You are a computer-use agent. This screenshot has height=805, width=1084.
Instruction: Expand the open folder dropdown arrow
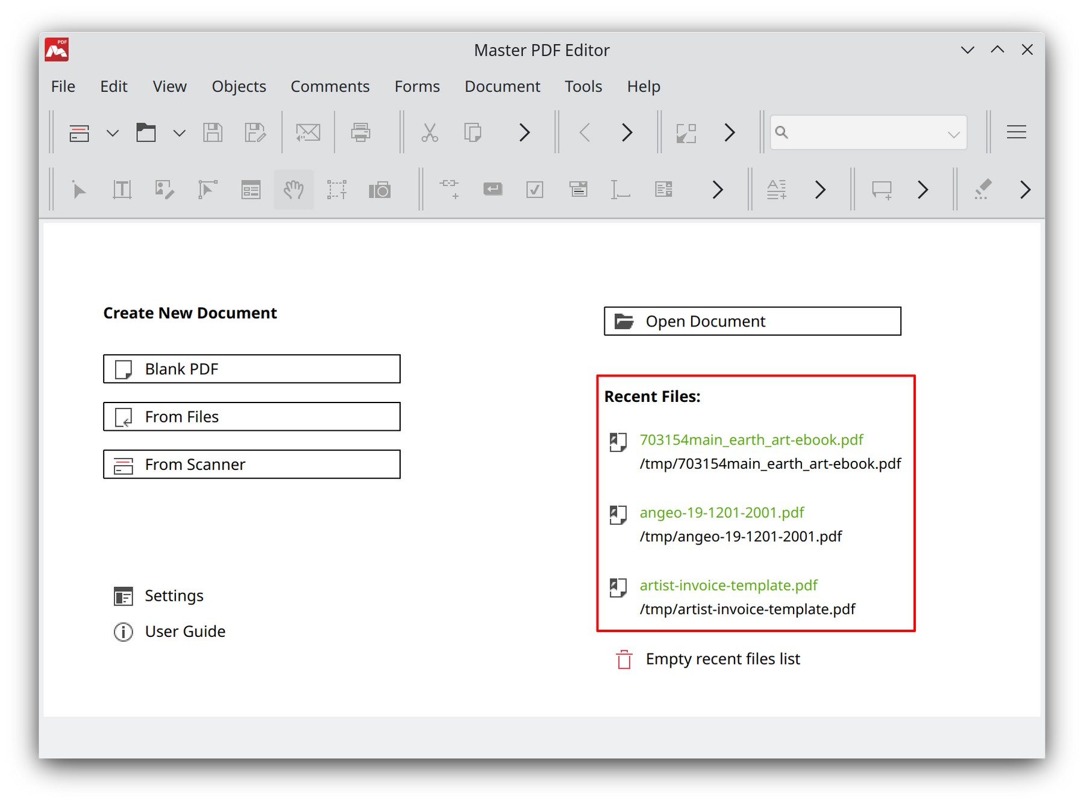point(180,133)
